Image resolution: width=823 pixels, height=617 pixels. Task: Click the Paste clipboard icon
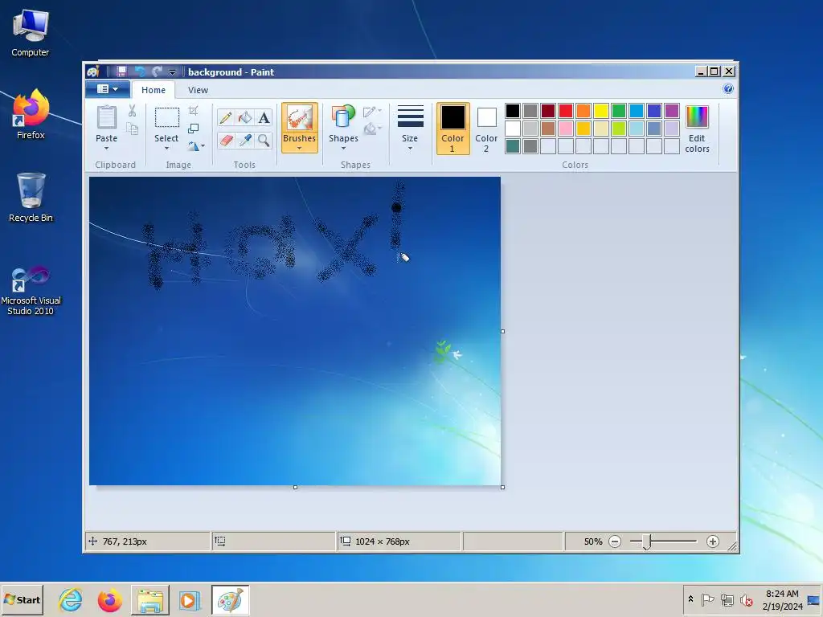coord(107,117)
